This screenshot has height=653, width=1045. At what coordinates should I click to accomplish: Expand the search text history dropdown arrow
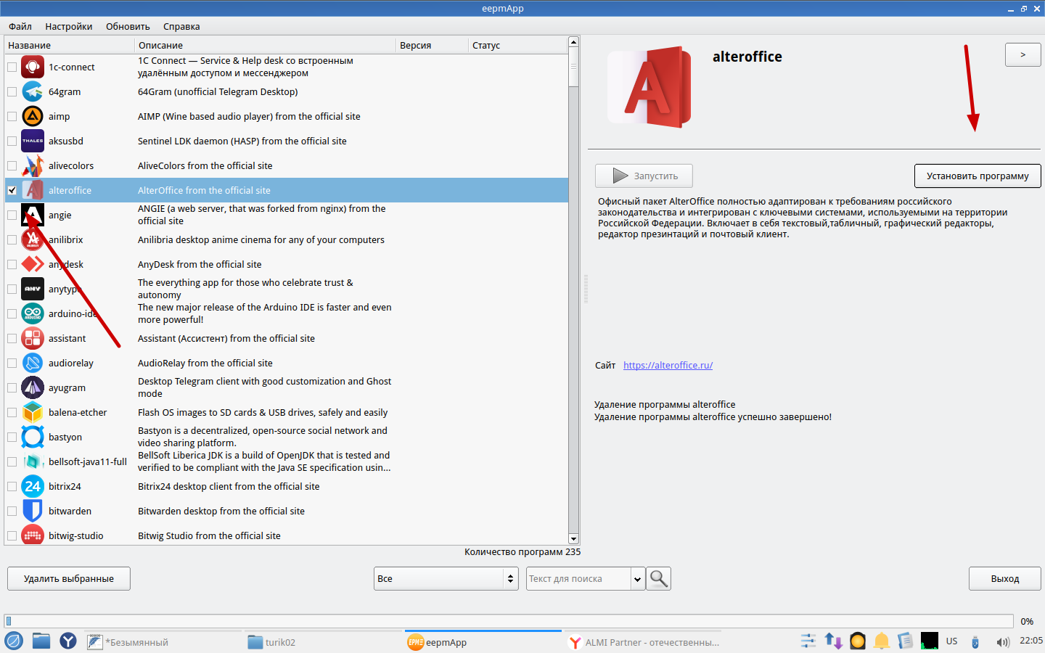[638, 578]
